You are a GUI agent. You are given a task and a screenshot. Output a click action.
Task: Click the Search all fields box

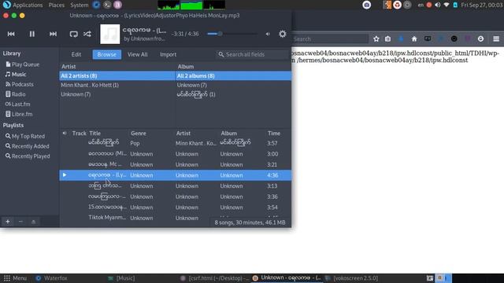pyautogui.click(x=253, y=54)
